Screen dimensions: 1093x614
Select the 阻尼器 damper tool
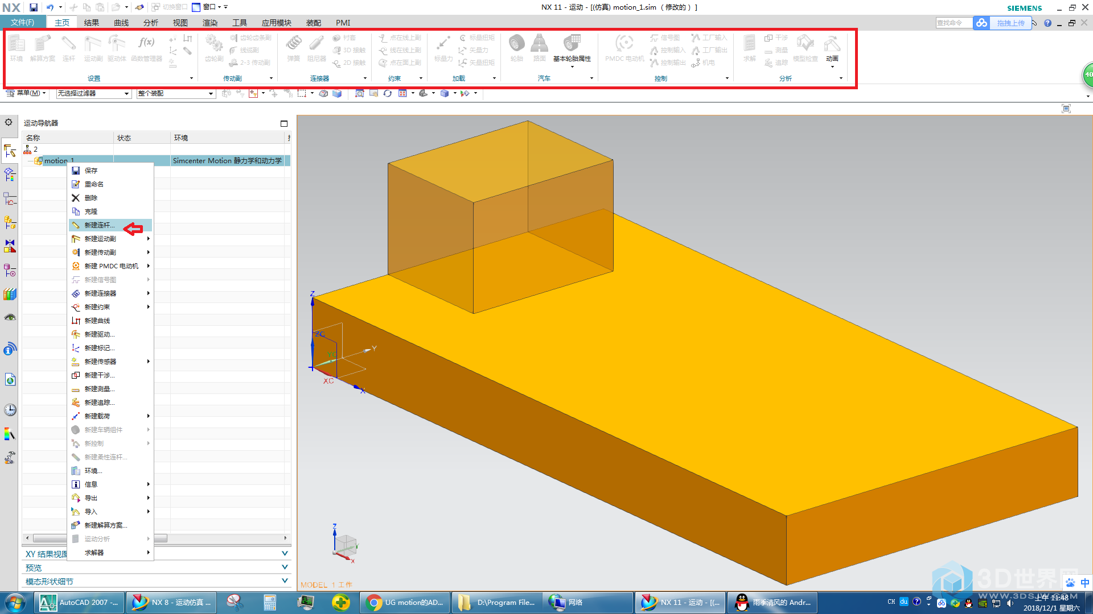click(x=317, y=48)
